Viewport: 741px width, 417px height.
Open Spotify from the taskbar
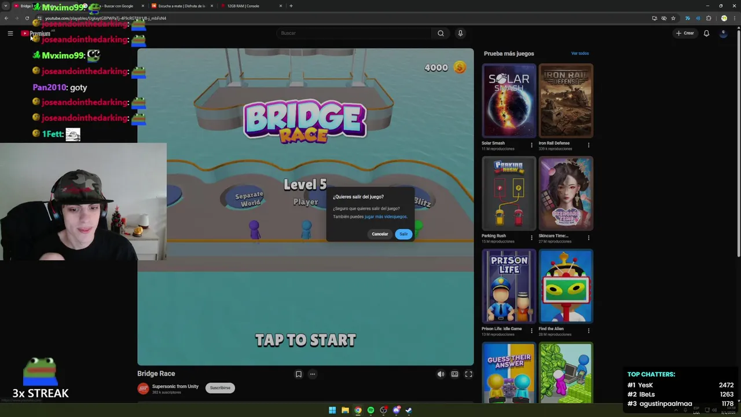pos(370,410)
